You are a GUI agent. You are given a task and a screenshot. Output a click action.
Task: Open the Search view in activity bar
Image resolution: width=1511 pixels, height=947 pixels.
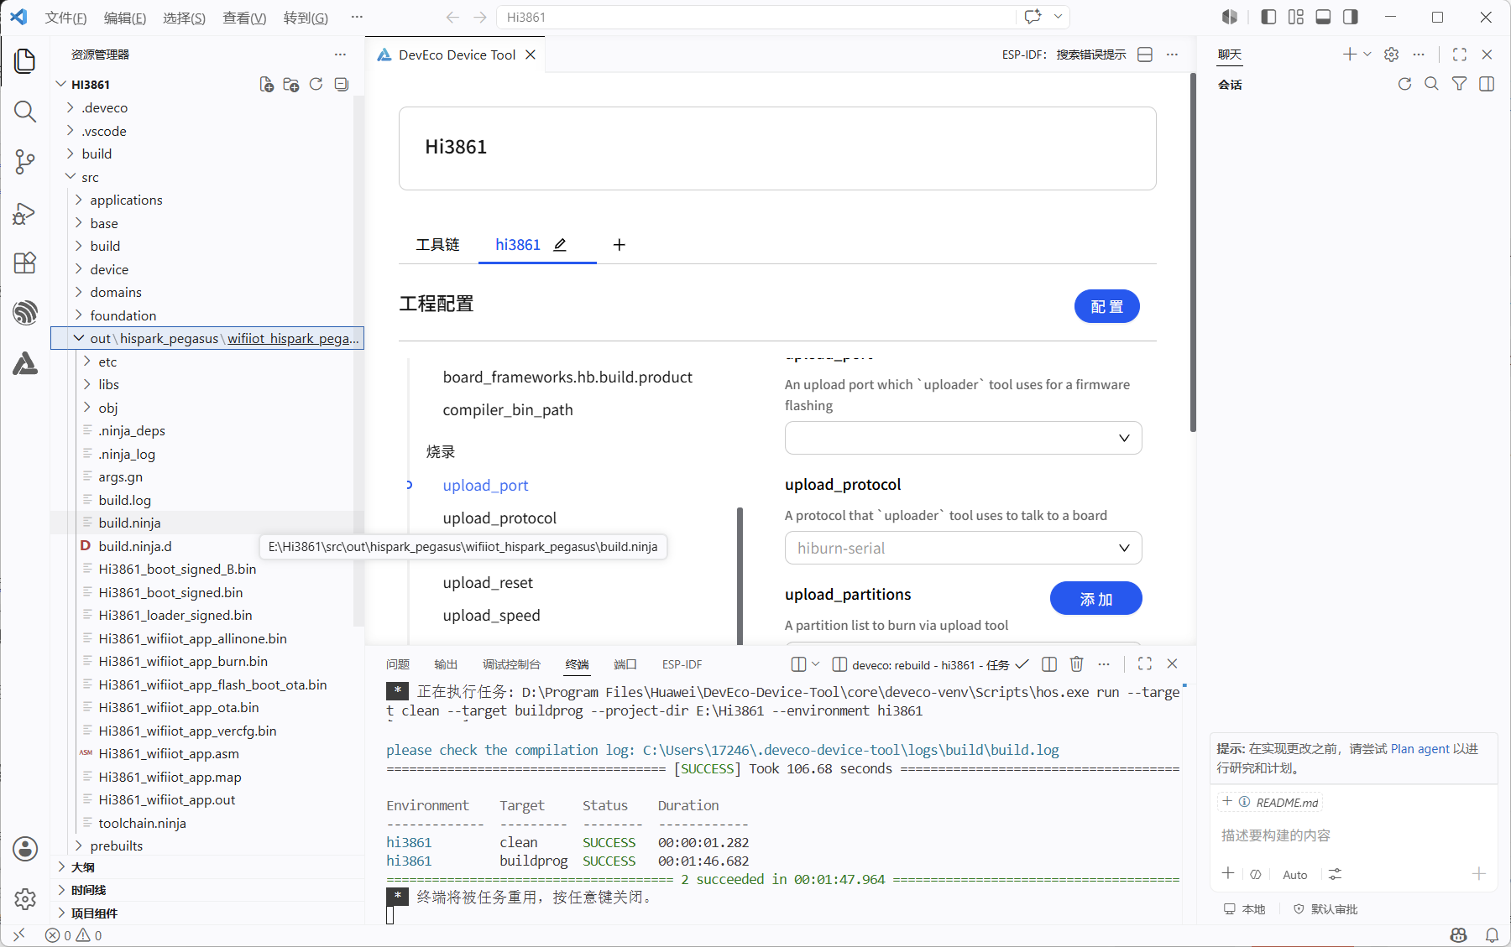(x=25, y=112)
